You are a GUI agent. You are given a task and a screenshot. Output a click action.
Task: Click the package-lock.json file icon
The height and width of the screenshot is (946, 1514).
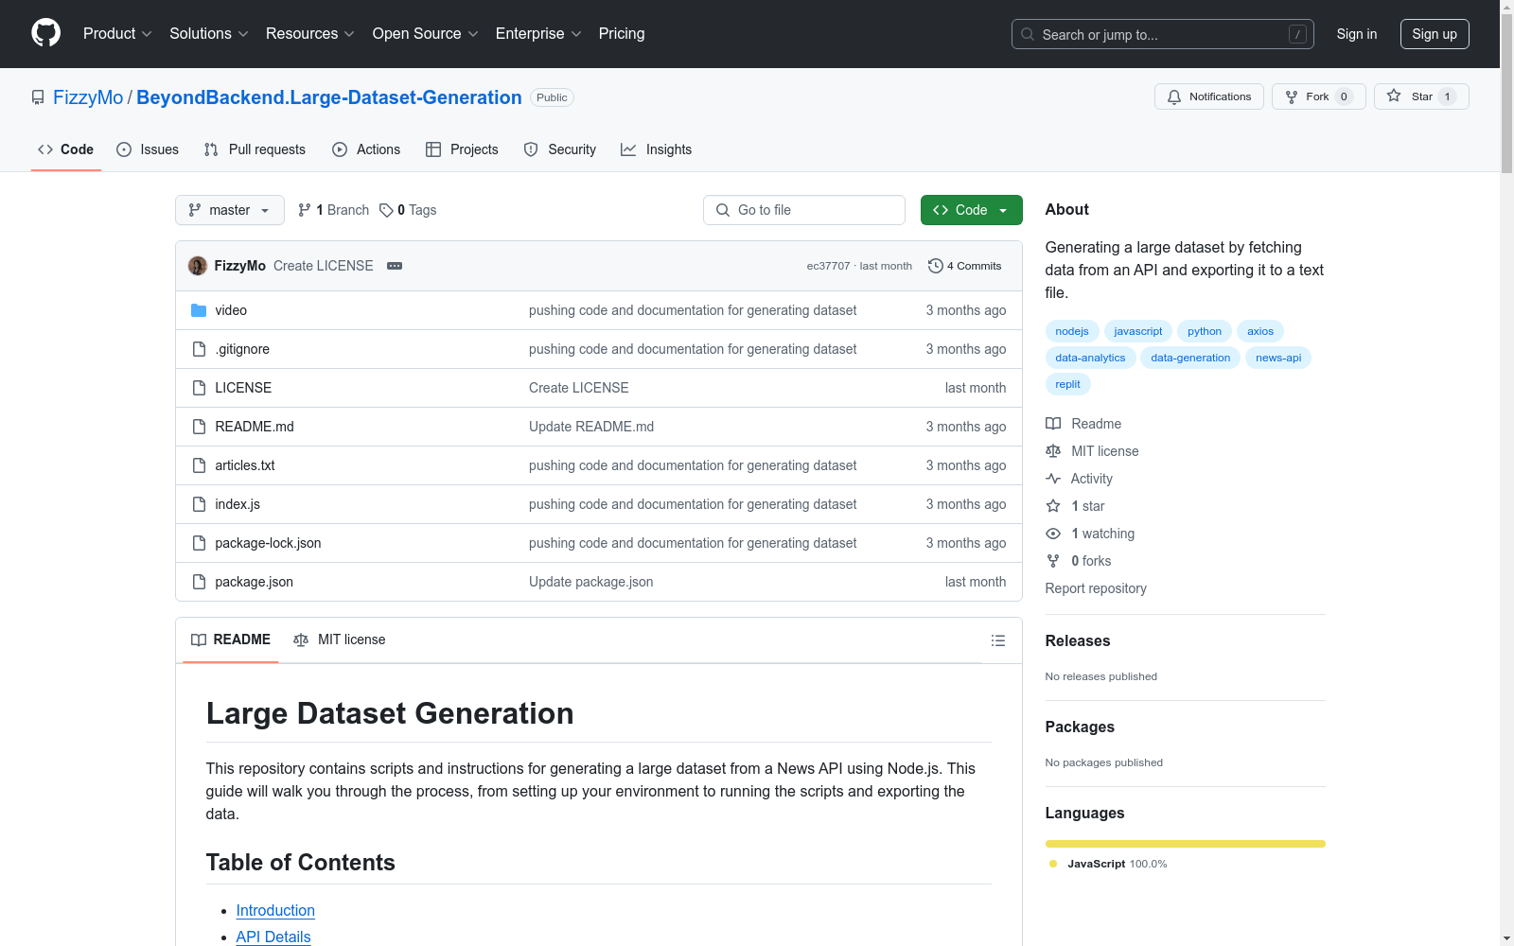click(x=199, y=543)
